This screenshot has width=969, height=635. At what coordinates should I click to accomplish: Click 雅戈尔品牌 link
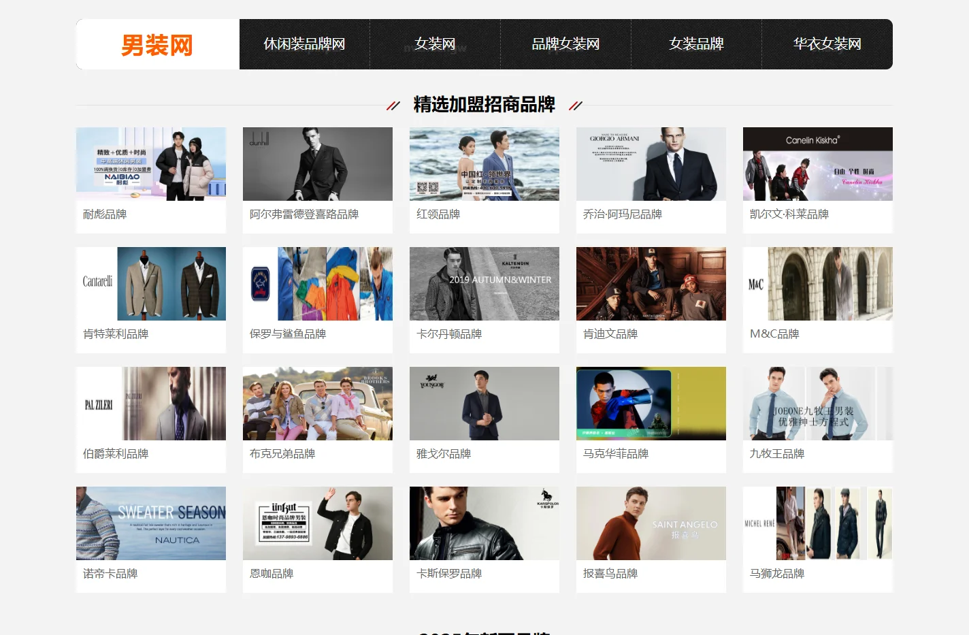coord(444,454)
